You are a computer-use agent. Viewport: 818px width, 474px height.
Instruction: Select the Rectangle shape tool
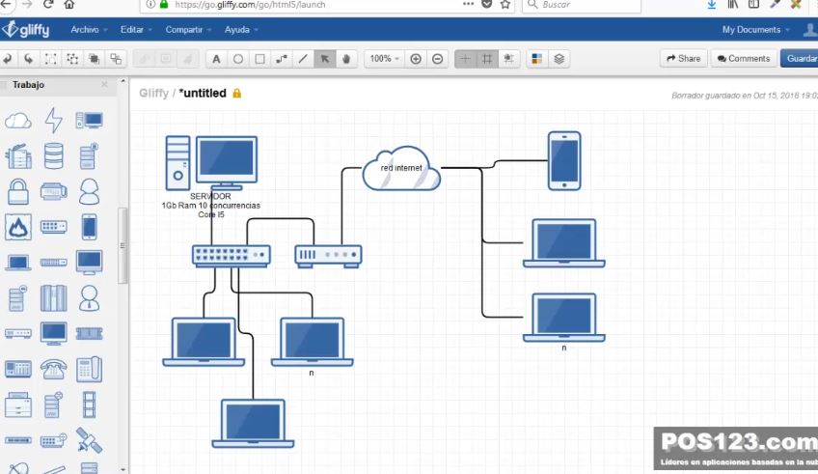(259, 59)
